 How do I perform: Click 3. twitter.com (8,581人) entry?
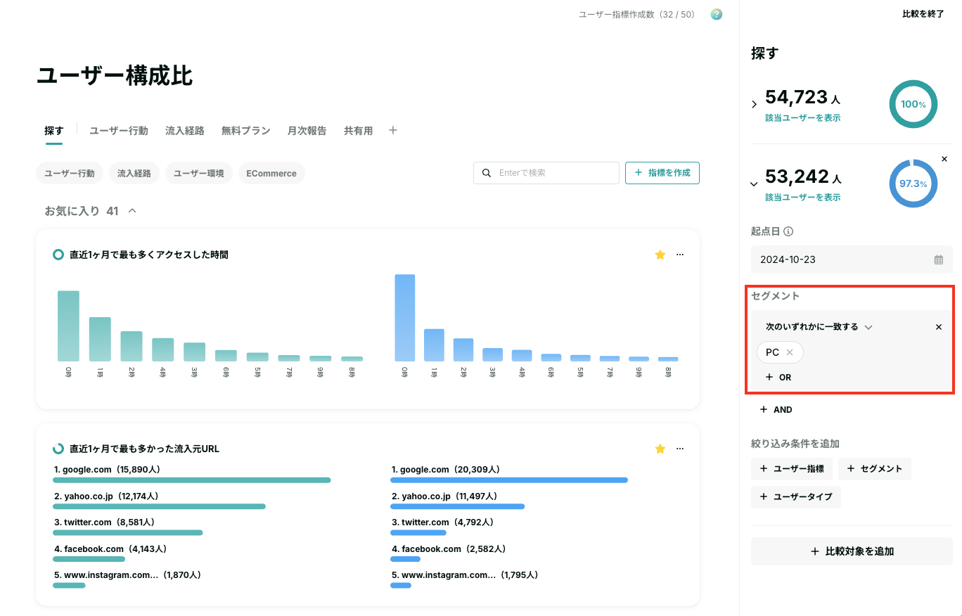click(x=105, y=522)
